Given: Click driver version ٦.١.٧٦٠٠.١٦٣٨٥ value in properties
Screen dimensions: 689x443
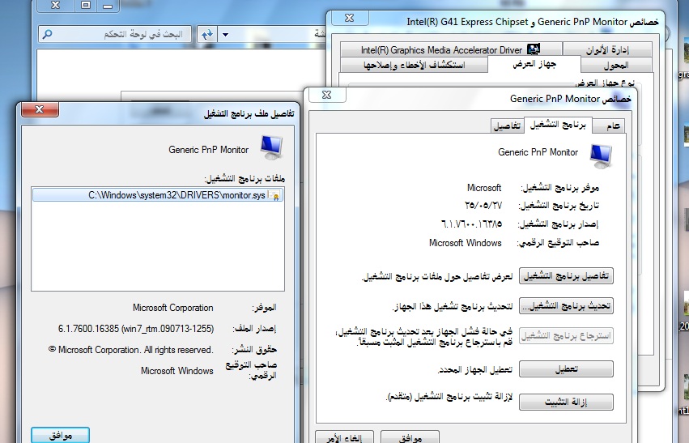Looking at the screenshot, I should (x=471, y=224).
